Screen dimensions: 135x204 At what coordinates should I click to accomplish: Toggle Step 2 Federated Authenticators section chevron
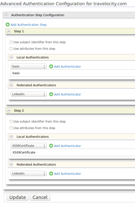click(x=11, y=164)
